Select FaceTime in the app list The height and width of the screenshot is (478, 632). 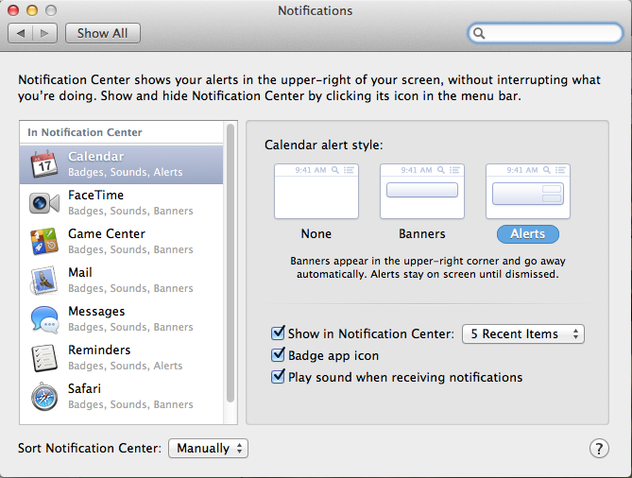click(x=121, y=203)
